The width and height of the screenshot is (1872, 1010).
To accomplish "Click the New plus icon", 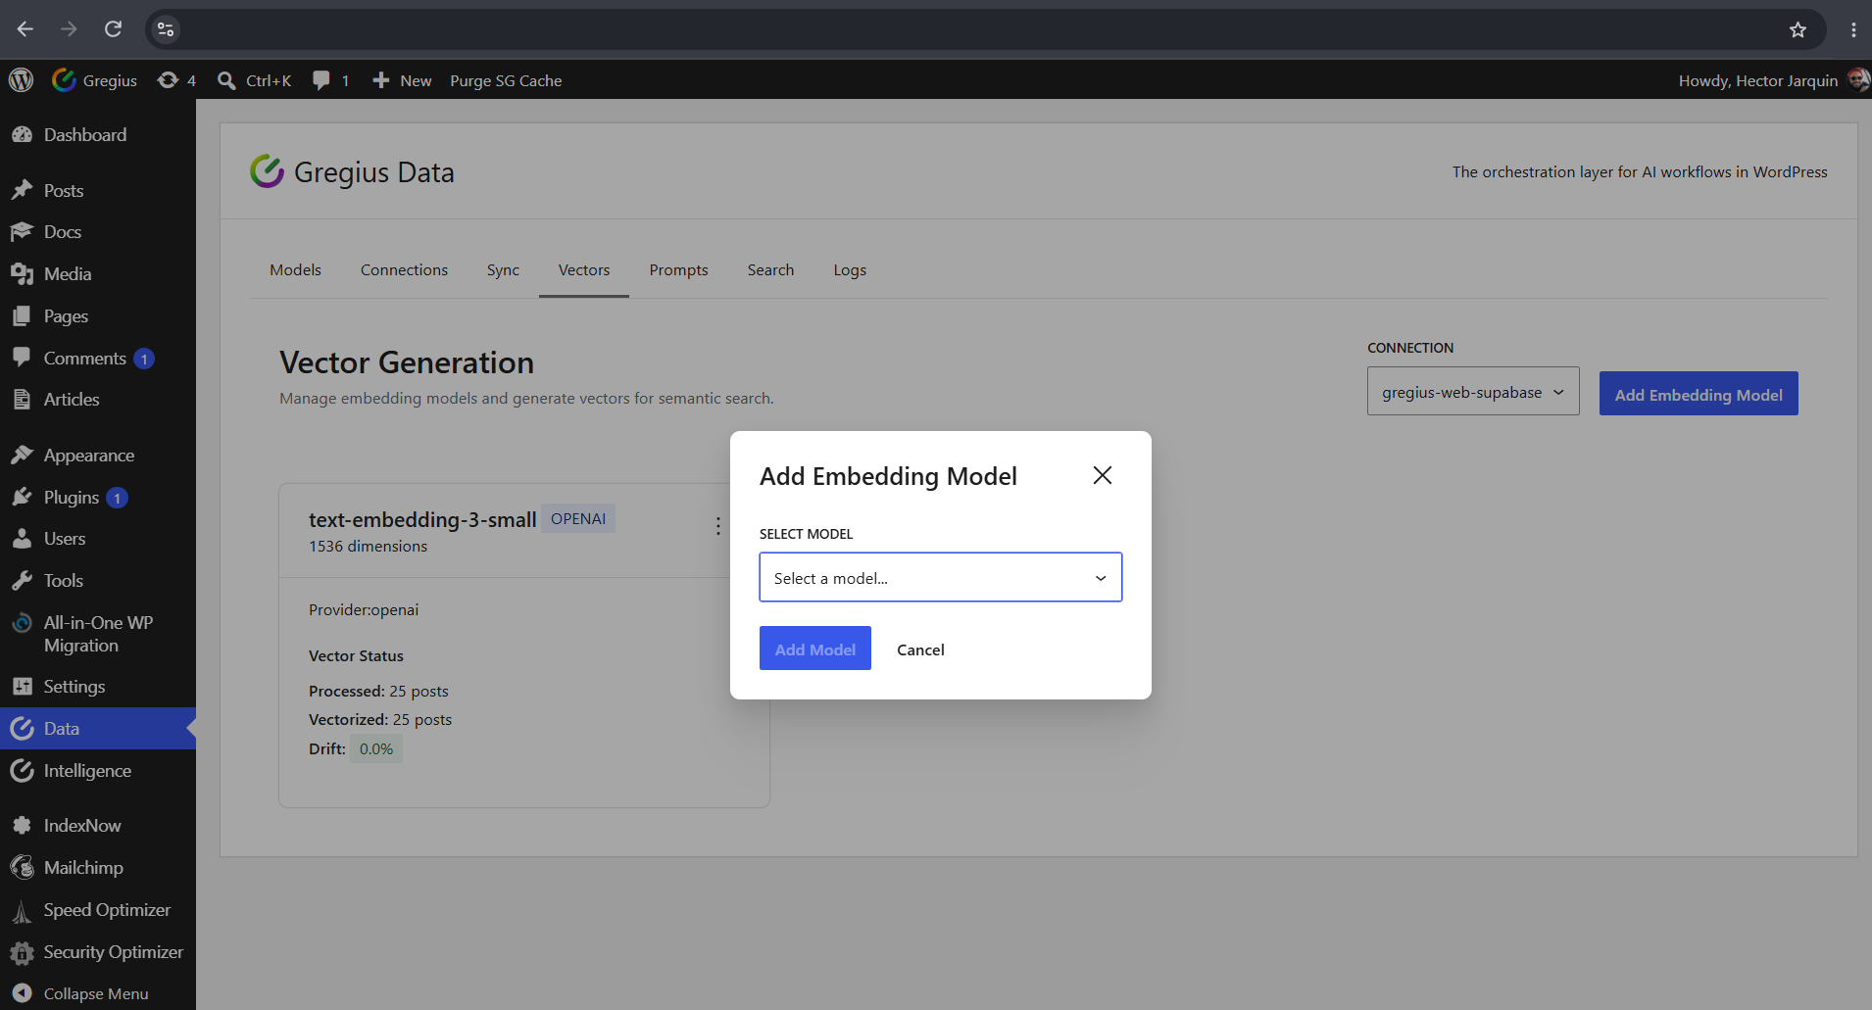I will tap(381, 80).
